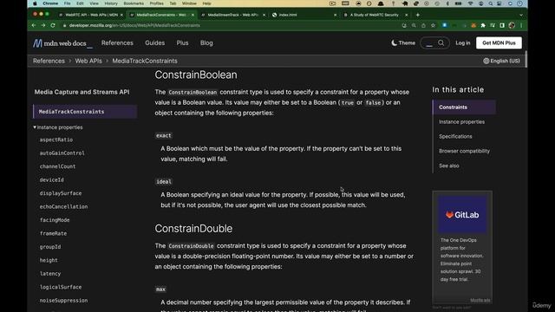Click the Get MDN Plus button
The height and width of the screenshot is (312, 555).
click(499, 42)
